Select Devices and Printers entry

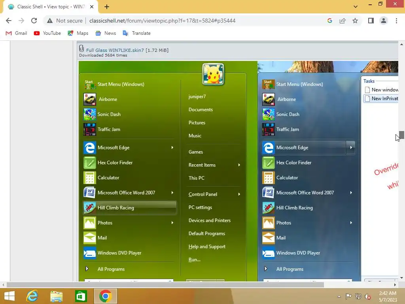[210, 220]
